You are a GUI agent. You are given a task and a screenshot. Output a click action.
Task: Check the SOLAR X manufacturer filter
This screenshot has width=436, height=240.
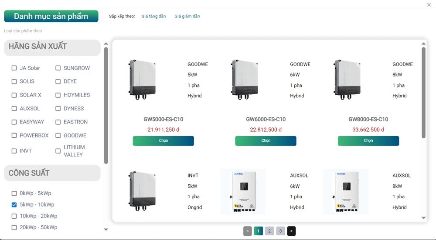click(14, 95)
